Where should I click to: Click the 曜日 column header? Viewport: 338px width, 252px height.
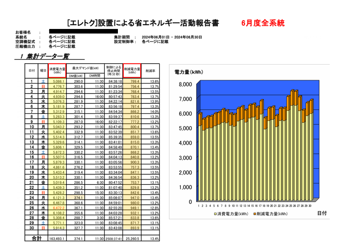(x=43, y=71)
